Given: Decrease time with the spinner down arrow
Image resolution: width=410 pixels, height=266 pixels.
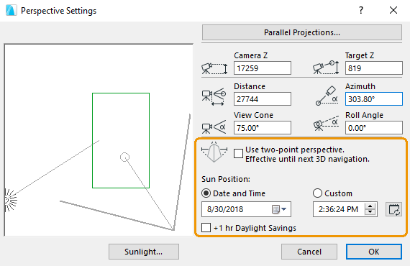Looking at the screenshot, I should click(x=370, y=212).
